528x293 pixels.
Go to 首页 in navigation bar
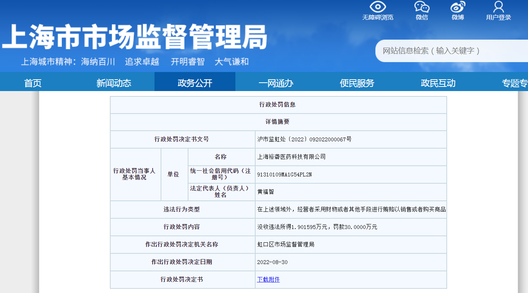33,83
